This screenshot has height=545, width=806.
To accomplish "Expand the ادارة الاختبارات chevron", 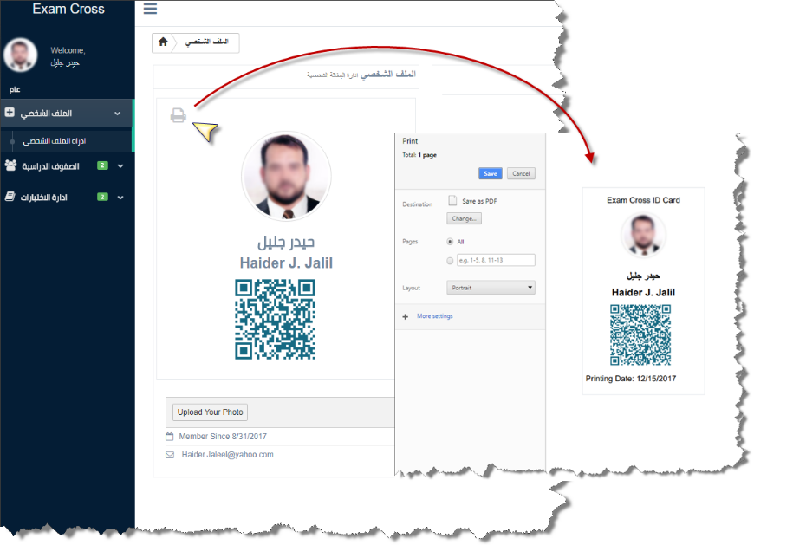I will tap(120, 198).
